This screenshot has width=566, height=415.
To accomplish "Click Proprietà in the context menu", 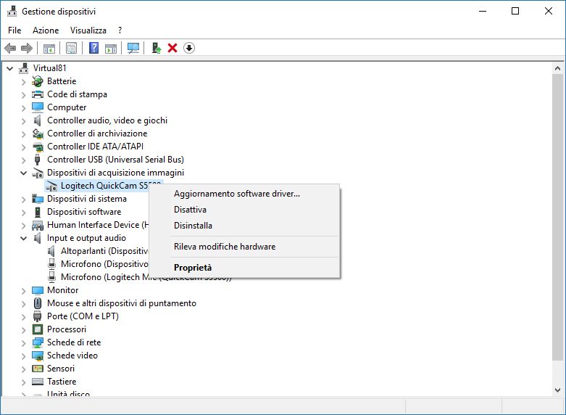I will coord(193,268).
